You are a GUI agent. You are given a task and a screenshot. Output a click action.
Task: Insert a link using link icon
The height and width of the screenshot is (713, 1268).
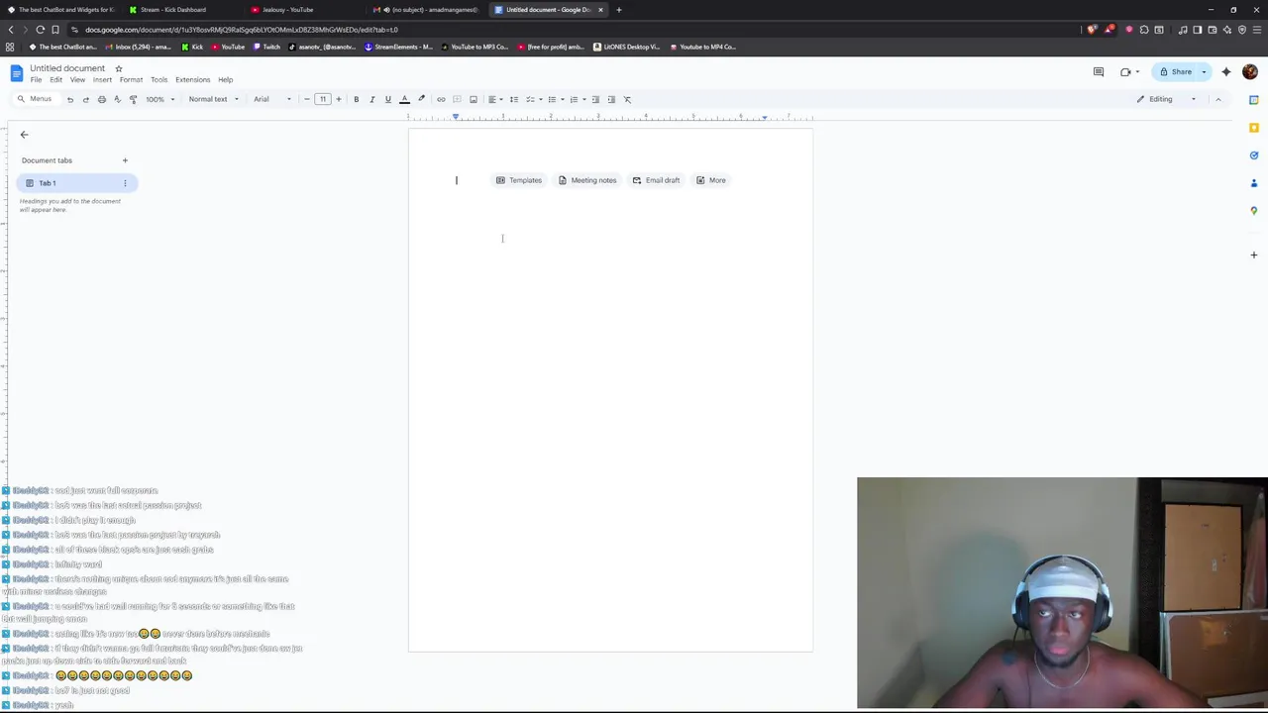tap(441, 99)
